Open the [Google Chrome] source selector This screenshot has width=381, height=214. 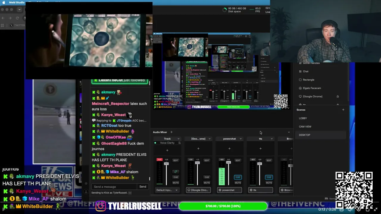[x=199, y=190]
